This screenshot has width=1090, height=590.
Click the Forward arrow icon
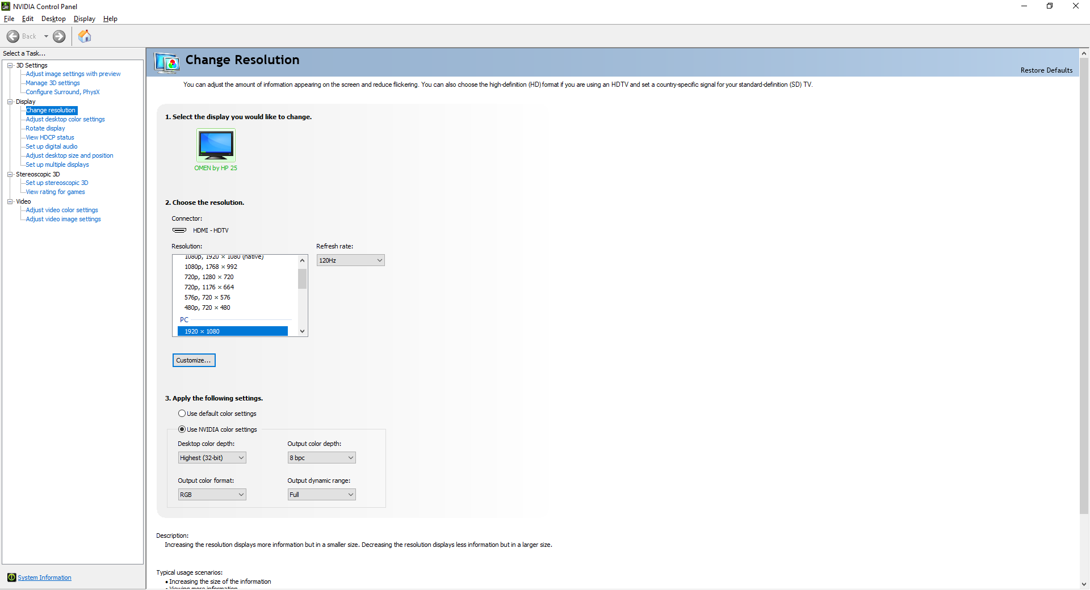[x=59, y=36]
